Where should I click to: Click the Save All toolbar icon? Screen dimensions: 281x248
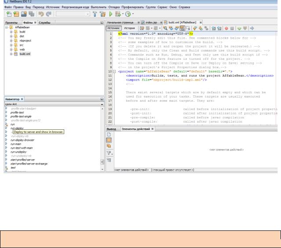point(32,14)
